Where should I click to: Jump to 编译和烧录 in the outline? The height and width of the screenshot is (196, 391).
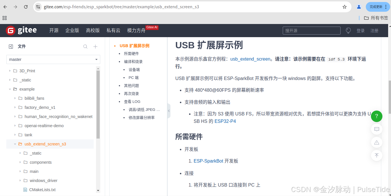133,62
